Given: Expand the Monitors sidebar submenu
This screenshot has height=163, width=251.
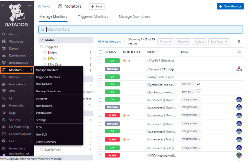Looking at the screenshot, I should click(17, 70).
